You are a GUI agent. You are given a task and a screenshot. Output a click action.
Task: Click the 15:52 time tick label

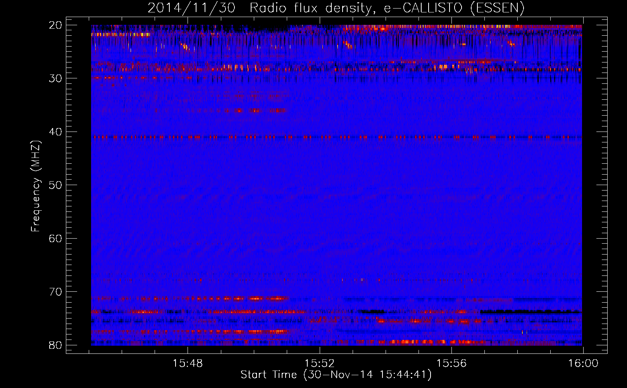click(320, 364)
